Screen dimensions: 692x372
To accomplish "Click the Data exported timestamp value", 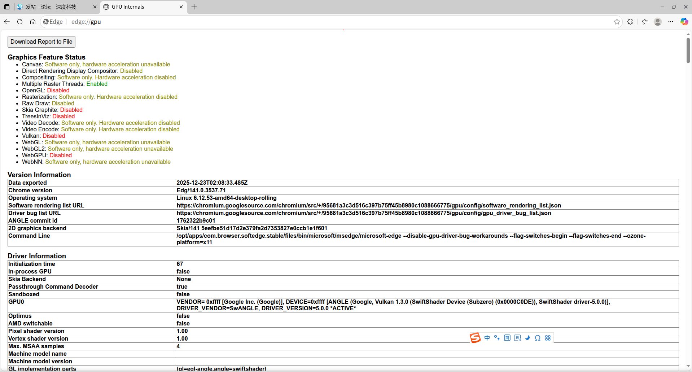I will coord(212,183).
